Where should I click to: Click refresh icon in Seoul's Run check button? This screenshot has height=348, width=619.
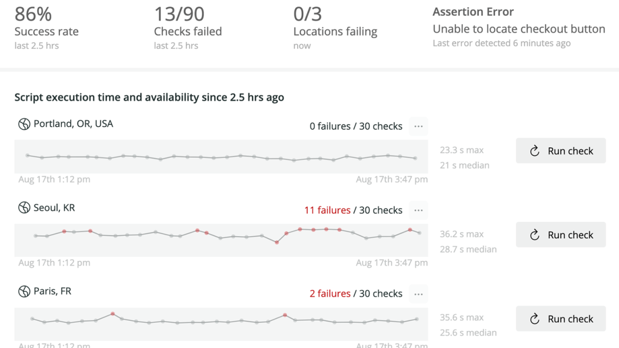pyautogui.click(x=535, y=235)
